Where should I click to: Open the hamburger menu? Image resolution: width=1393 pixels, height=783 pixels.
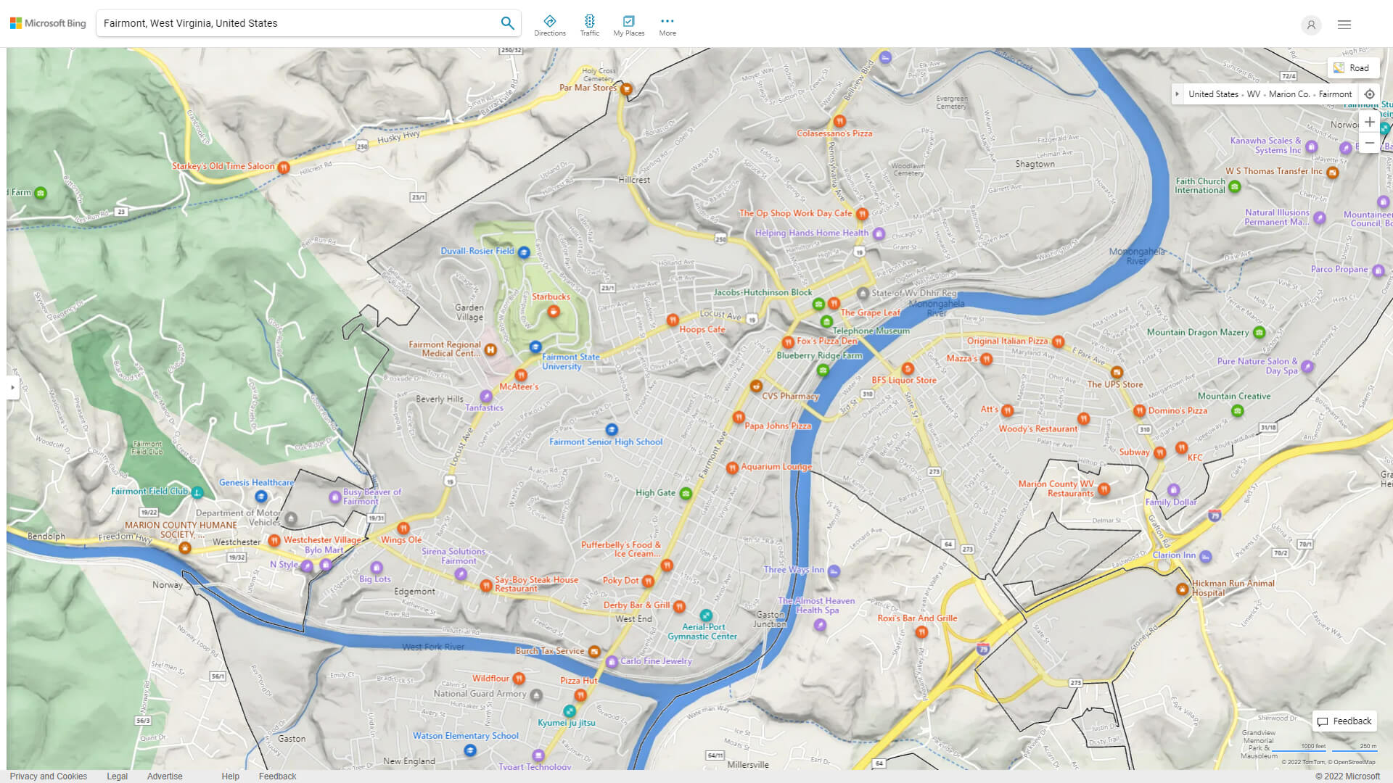pyautogui.click(x=1344, y=24)
